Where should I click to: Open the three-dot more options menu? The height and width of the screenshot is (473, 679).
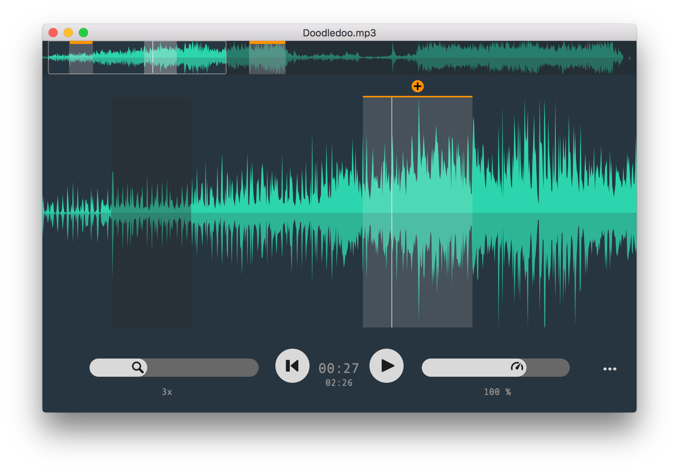click(610, 369)
